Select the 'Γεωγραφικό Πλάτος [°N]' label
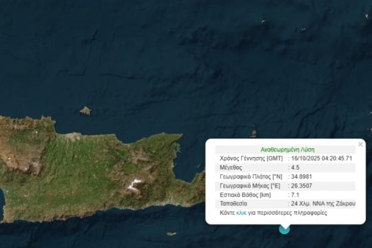Viewport: 372px width, 248px height. (251, 177)
